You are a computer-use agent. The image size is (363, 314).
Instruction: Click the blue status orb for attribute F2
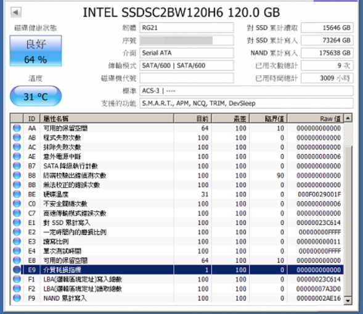coord(17,289)
